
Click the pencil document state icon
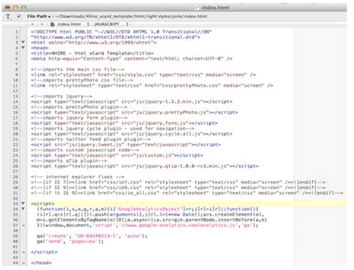click(x=19, y=16)
